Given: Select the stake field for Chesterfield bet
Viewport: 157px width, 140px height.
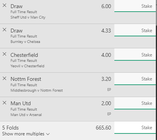Looking at the screenshot, I should 135,55.
